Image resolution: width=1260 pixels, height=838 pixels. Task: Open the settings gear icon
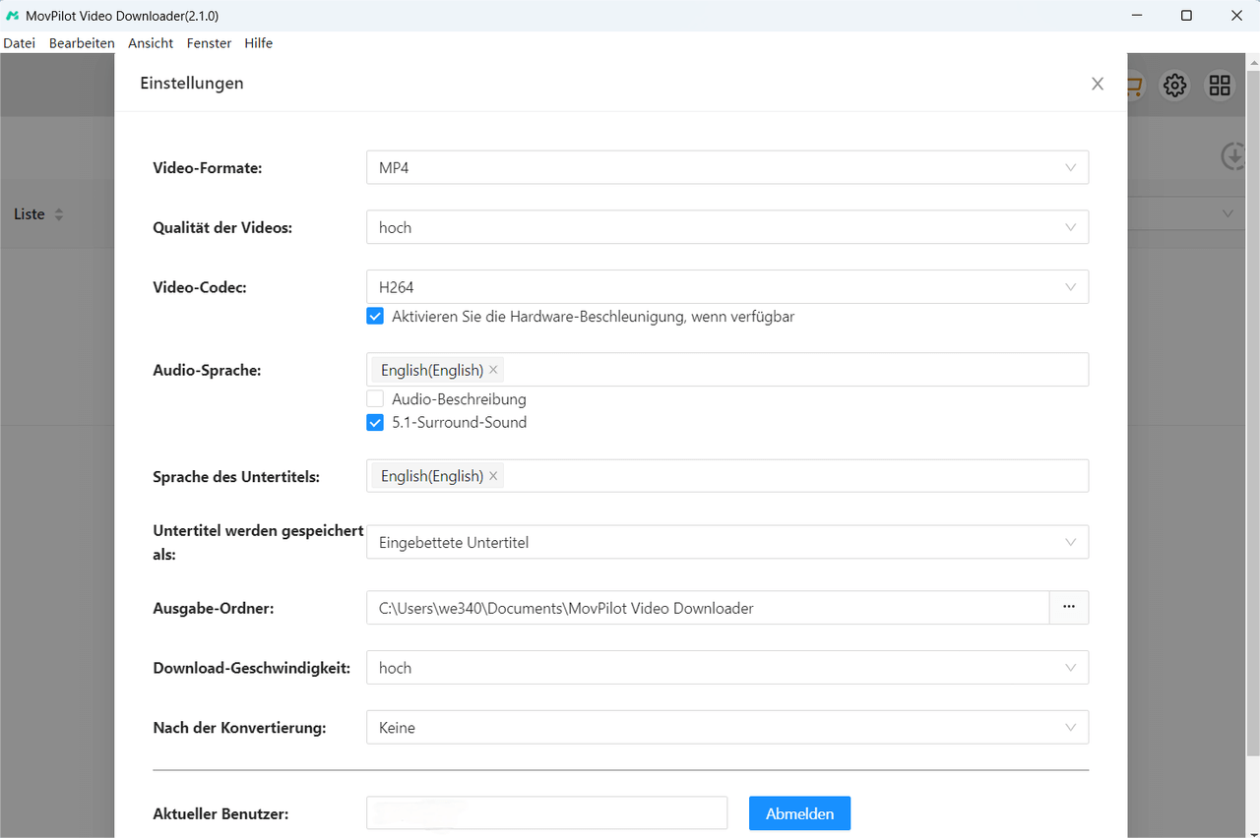click(x=1174, y=86)
